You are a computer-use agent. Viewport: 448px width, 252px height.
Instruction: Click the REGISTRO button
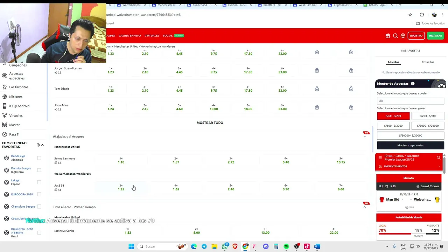(x=416, y=36)
